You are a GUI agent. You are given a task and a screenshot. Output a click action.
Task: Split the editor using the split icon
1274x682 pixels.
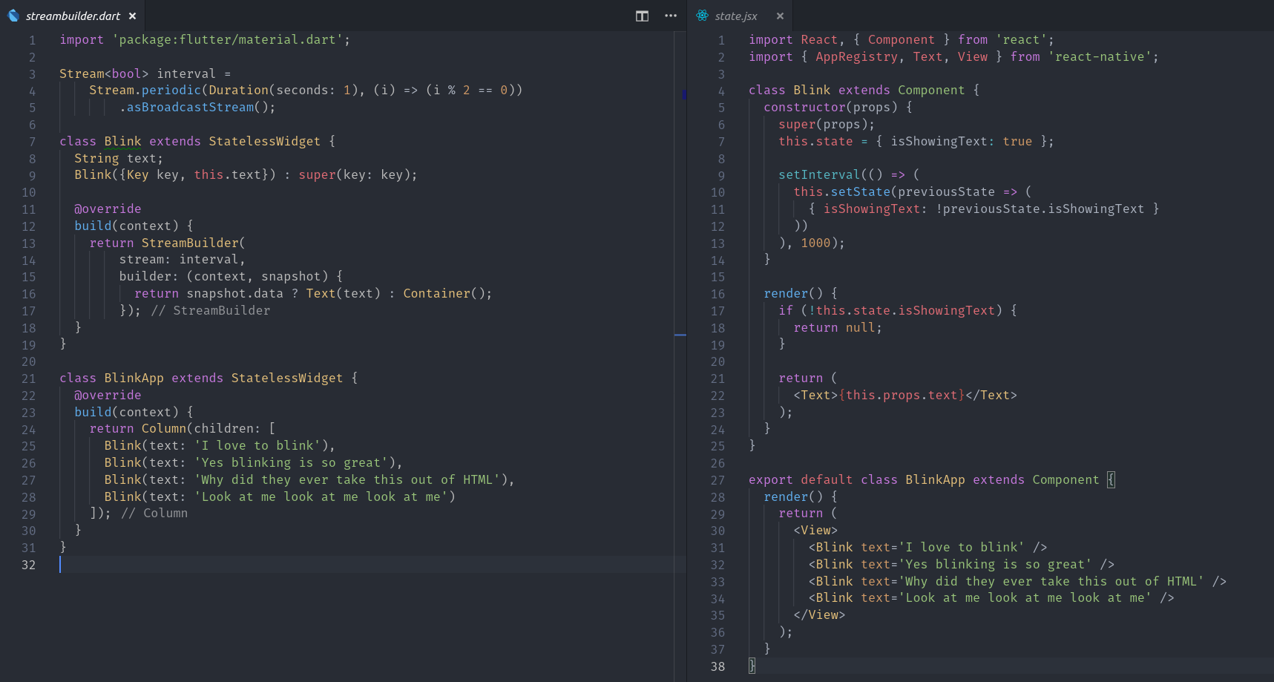[x=641, y=16]
